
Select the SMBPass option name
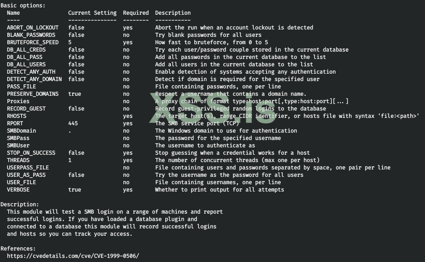(x=18, y=138)
